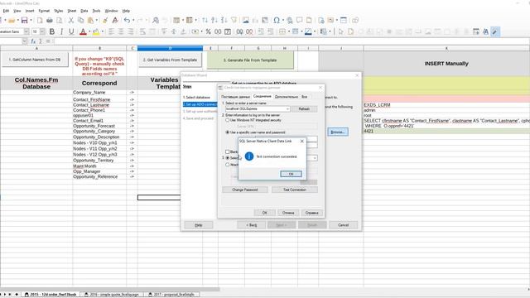Toggle Italic formatting icon
The width and height of the screenshot is (530, 298).
point(61,31)
